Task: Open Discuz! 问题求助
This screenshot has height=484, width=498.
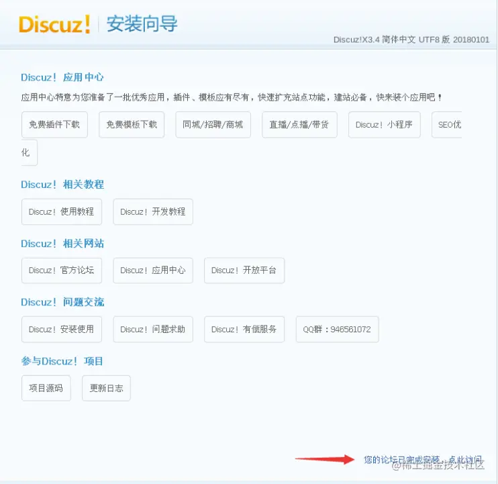Action: coord(153,330)
